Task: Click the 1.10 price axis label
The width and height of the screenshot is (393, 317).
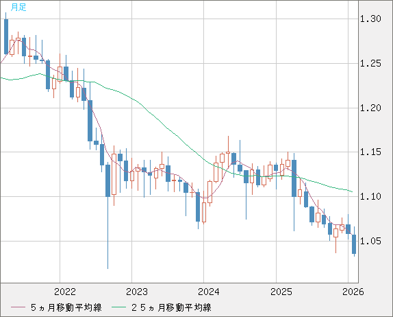Action: (x=370, y=196)
